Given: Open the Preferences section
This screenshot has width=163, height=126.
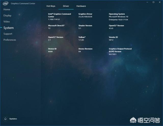Looking at the screenshot, I should click(10, 40).
